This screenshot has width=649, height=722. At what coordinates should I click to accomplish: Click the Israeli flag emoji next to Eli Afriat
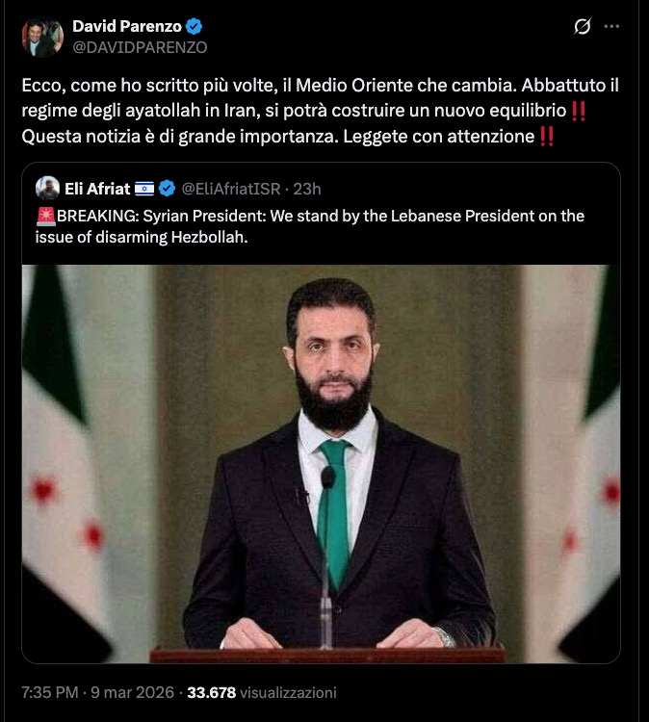point(144,189)
